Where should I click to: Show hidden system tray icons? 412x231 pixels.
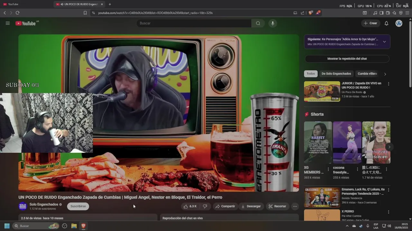[347, 226]
